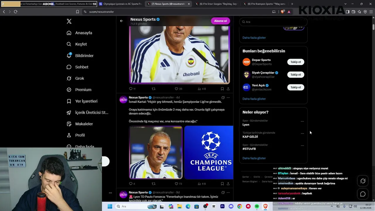The image size is (375, 211).
Task: Click Daha fazla göster under suggested accounts
Action: 254,99
